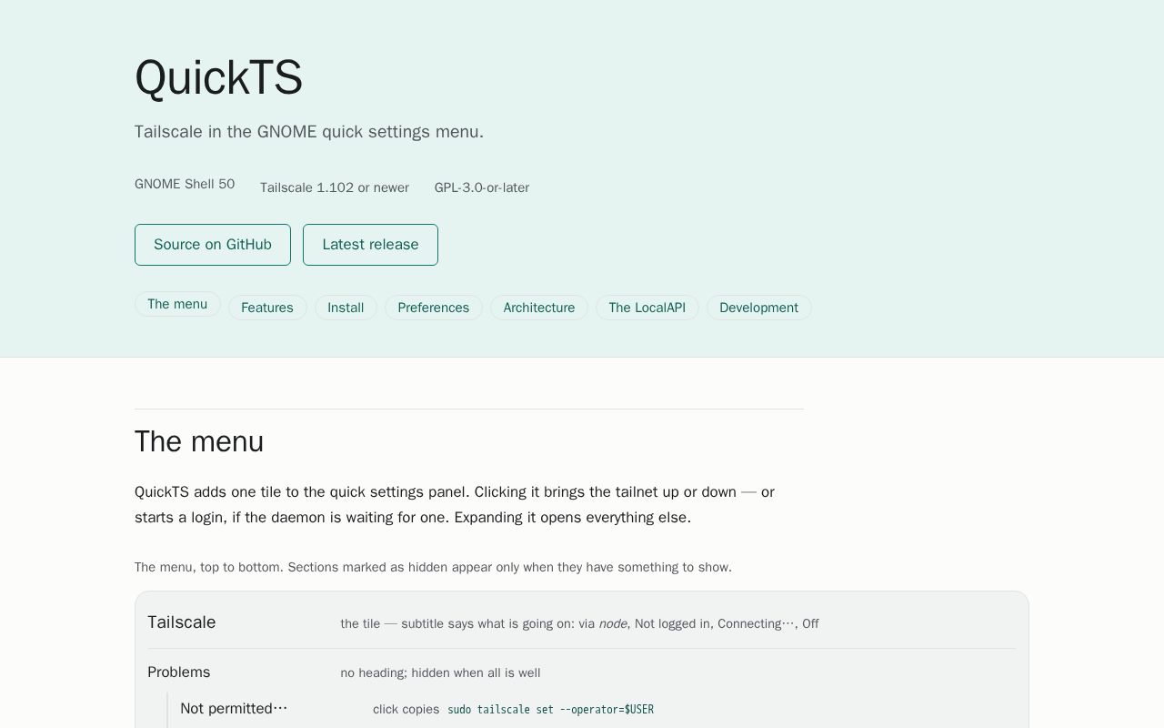Click the GPL-3.0-or-later license badge

pyautogui.click(x=482, y=187)
